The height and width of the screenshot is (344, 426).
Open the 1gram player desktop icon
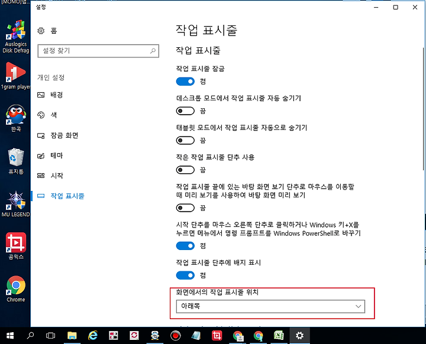pos(16,76)
